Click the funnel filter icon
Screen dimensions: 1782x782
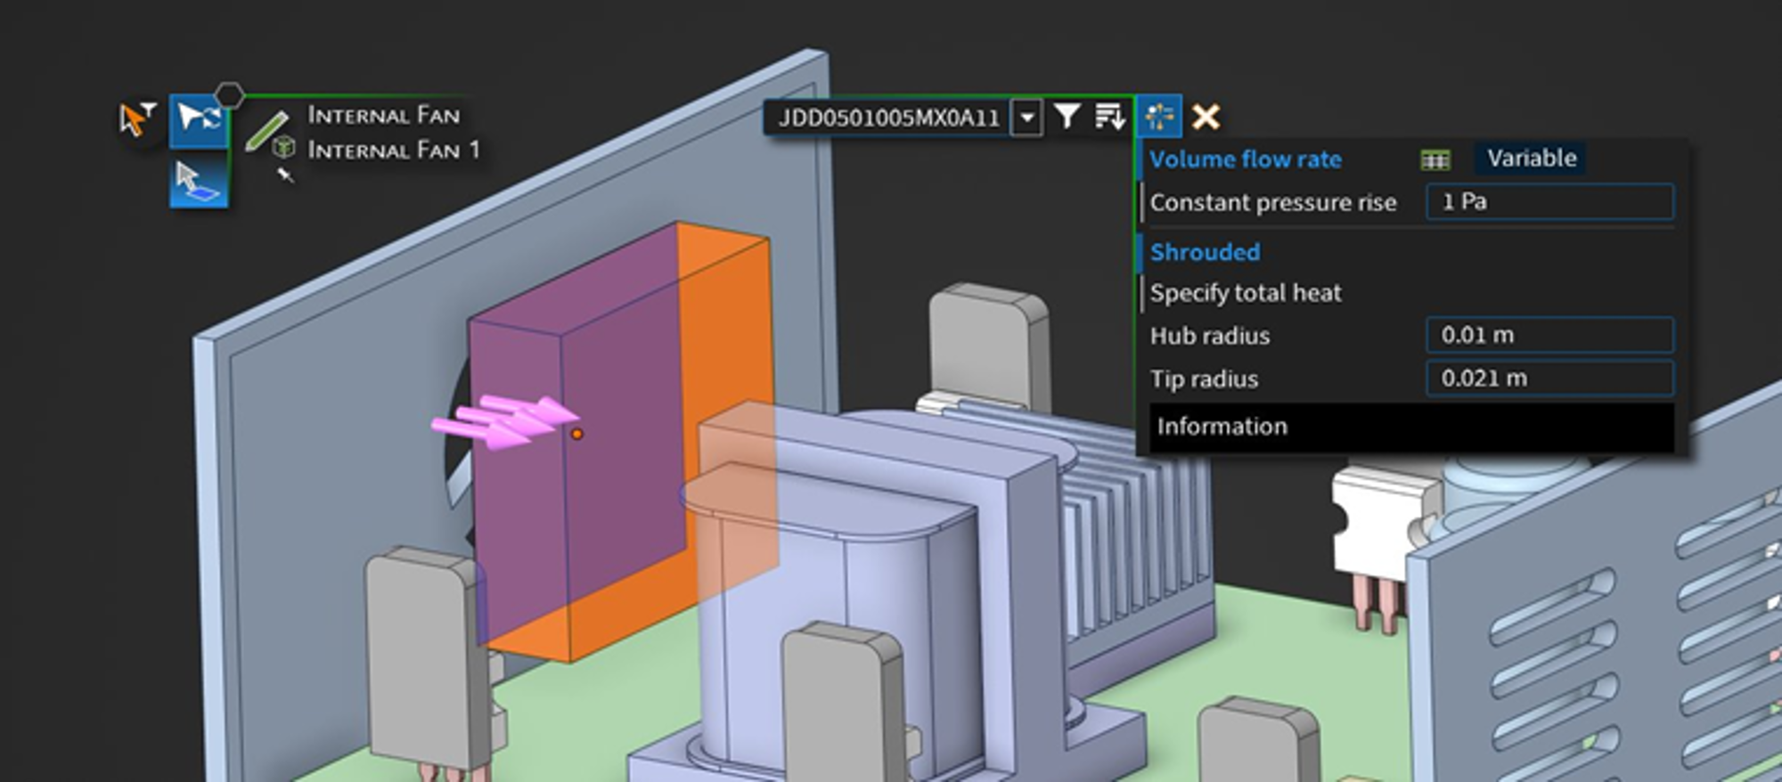pos(1067,117)
